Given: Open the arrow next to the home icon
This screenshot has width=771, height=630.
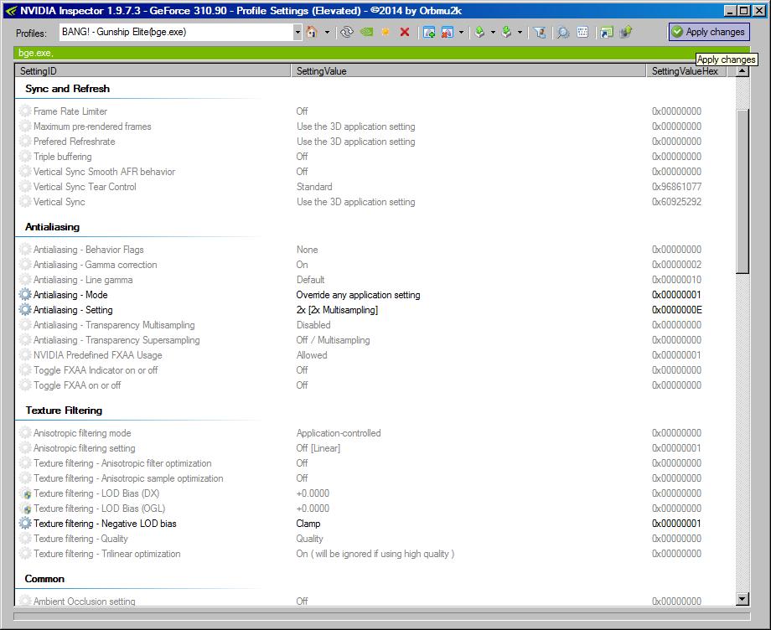Looking at the screenshot, I should point(328,33).
